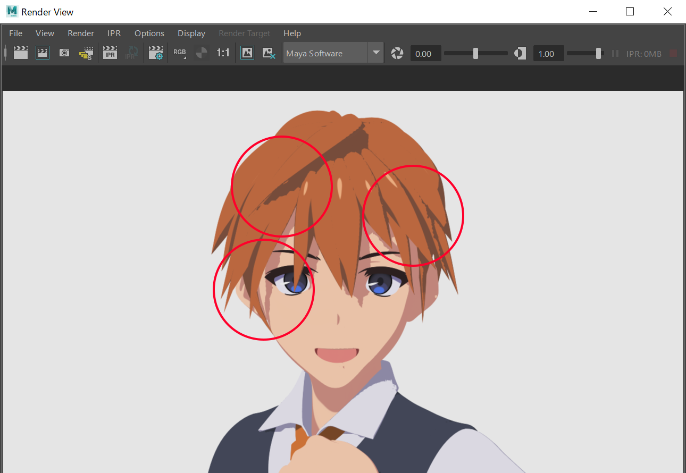686x473 pixels.
Task: Expand the RGB channel display menu
Action: point(180,53)
